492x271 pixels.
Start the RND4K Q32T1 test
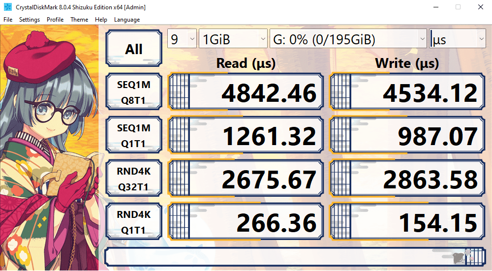pos(134,178)
